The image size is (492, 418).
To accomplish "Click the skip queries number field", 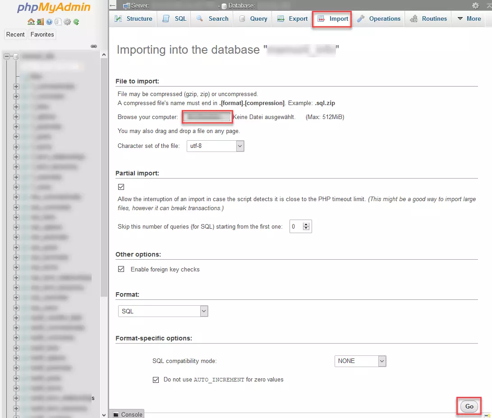I will [296, 227].
